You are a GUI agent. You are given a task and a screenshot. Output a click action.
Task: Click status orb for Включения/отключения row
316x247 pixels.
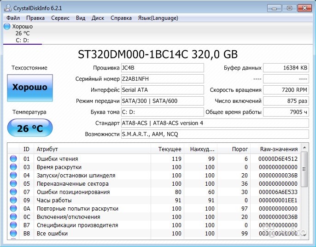13,217
